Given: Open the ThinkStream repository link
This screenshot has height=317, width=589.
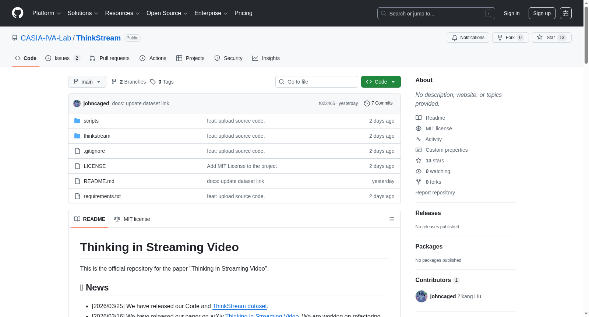Looking at the screenshot, I should 98,38.
